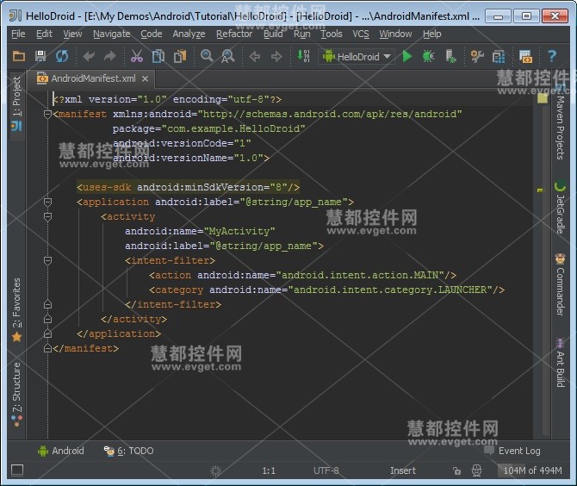Open the Tools menu
Viewport: 577px width, 486px height.
[x=332, y=34]
